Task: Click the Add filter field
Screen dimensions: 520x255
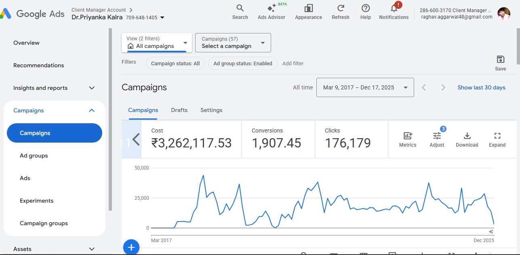Action: point(293,63)
